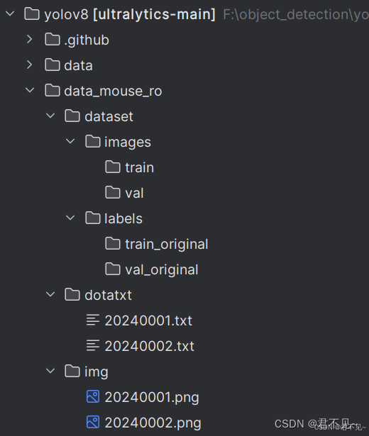Viewport: 369px width, 436px height.
Task: Collapse the dotatxt folder
Action: (50, 294)
